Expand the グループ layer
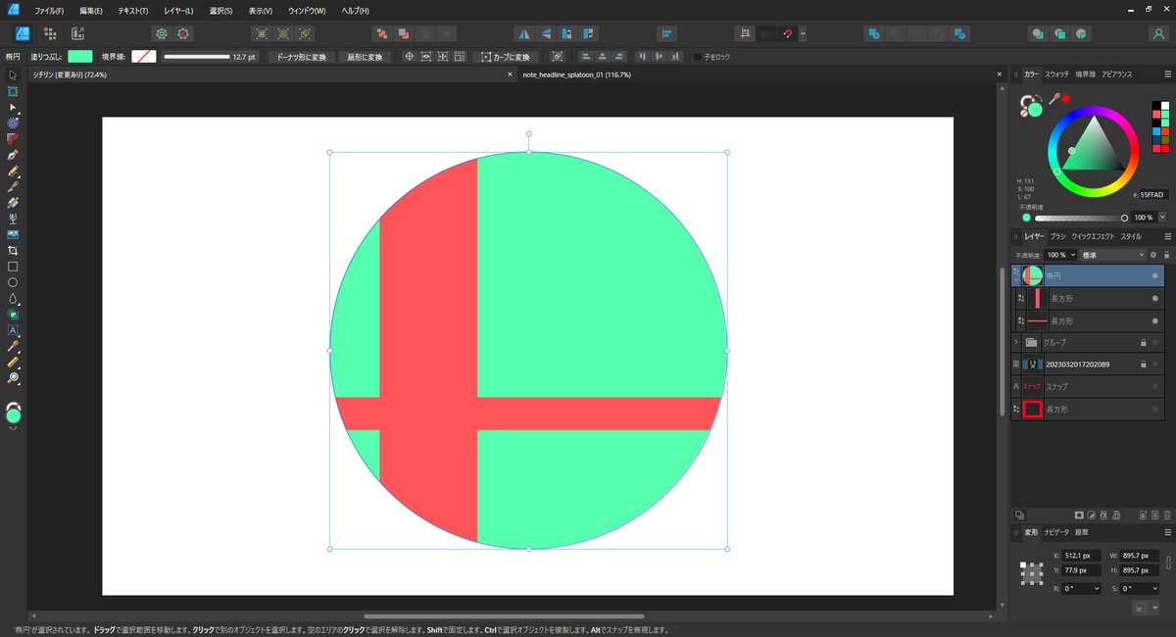This screenshot has width=1176, height=637. 1016,343
